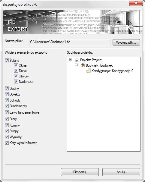Uncheck the Koty wysokościowe checkbox
The height and width of the screenshot is (182, 145).
tap(7, 143)
